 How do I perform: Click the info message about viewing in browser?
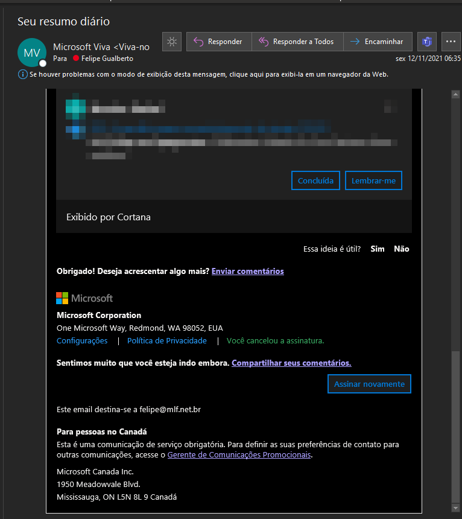pos(209,74)
